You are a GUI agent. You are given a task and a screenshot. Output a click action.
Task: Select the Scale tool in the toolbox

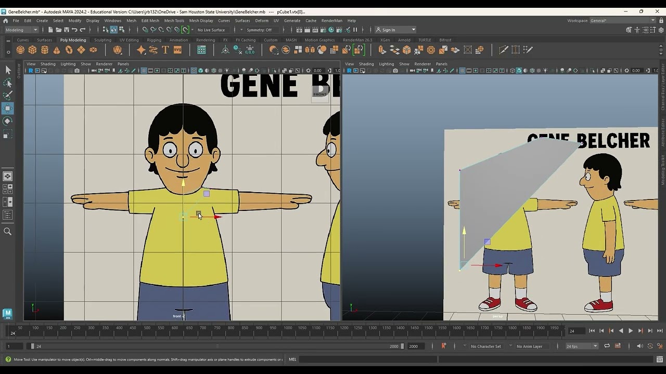pyautogui.click(x=8, y=135)
